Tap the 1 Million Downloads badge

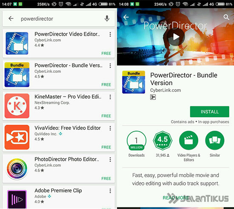(137, 140)
